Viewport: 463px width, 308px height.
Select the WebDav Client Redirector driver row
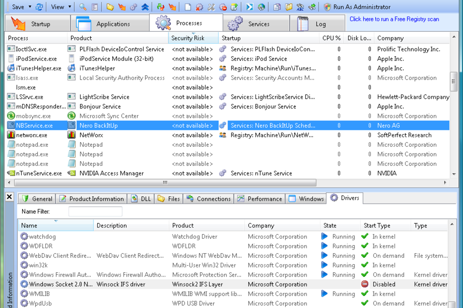point(234,255)
